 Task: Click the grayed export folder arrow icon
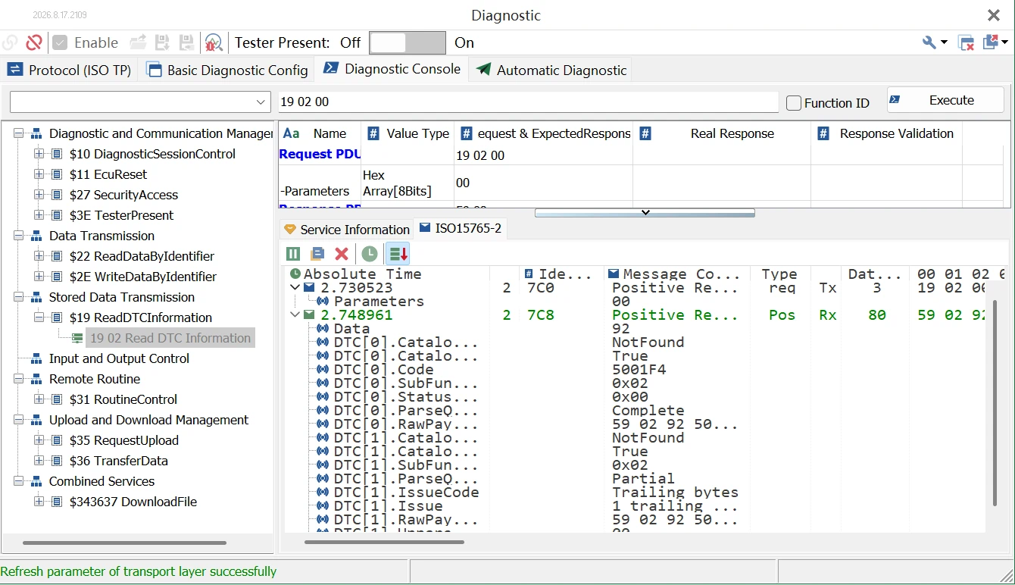[x=138, y=42]
